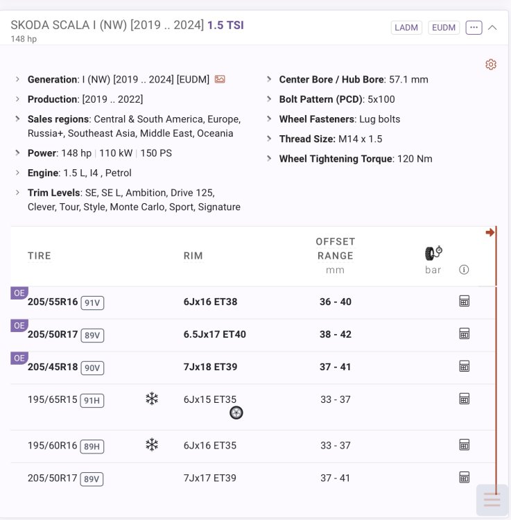511x520 pixels.
Task: Open the settings gear icon
Action: pyautogui.click(x=491, y=64)
